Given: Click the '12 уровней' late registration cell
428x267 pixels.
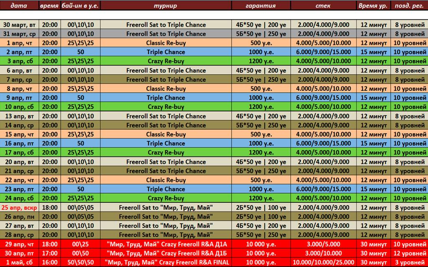Looking at the screenshot, I should pos(410,253).
